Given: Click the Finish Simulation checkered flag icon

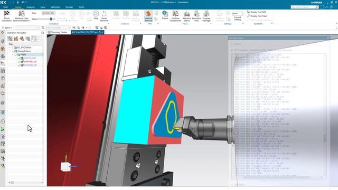Looking at the screenshot, I should (x=7, y=14).
